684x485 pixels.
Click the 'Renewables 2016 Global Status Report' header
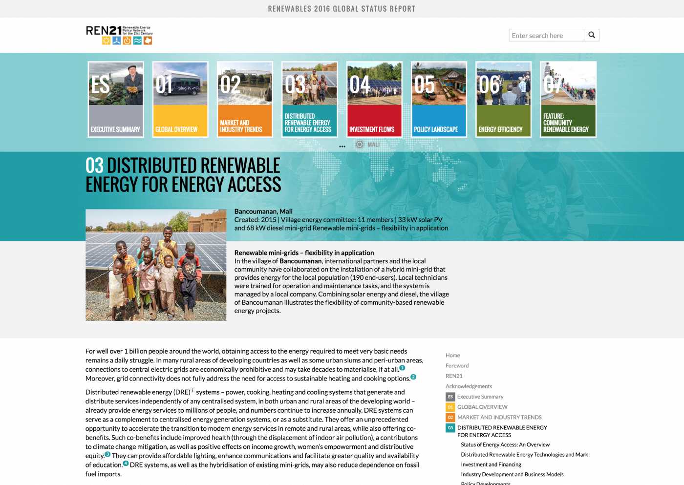tap(342, 9)
